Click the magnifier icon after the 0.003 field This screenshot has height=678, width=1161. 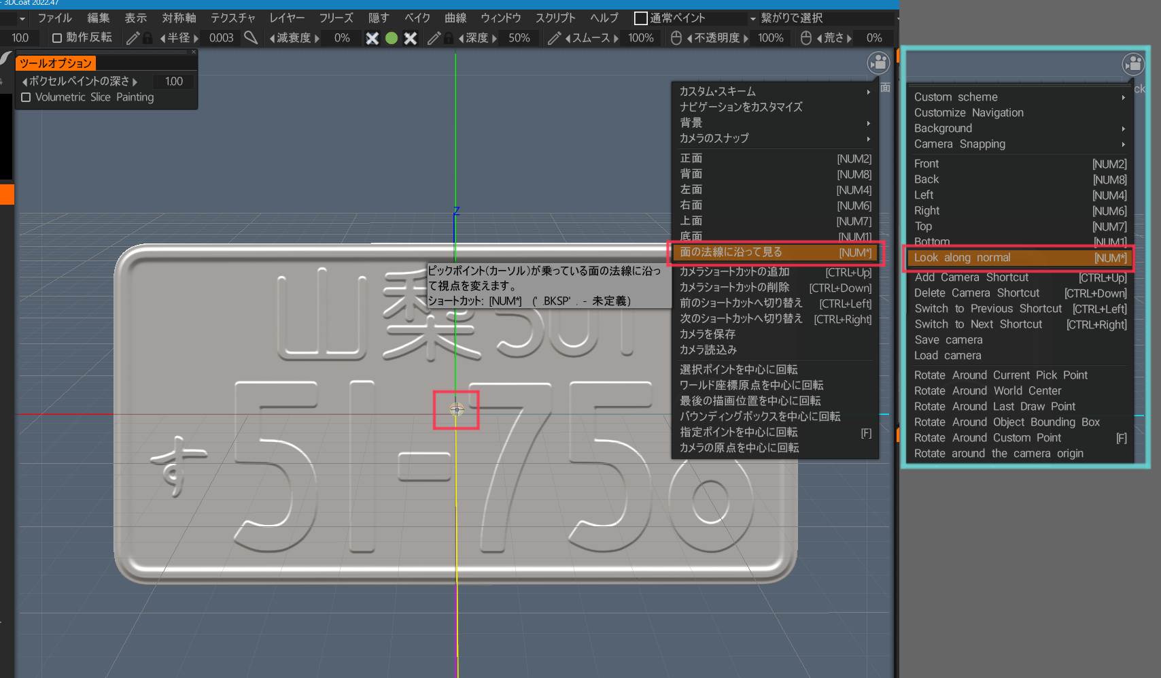tap(251, 38)
